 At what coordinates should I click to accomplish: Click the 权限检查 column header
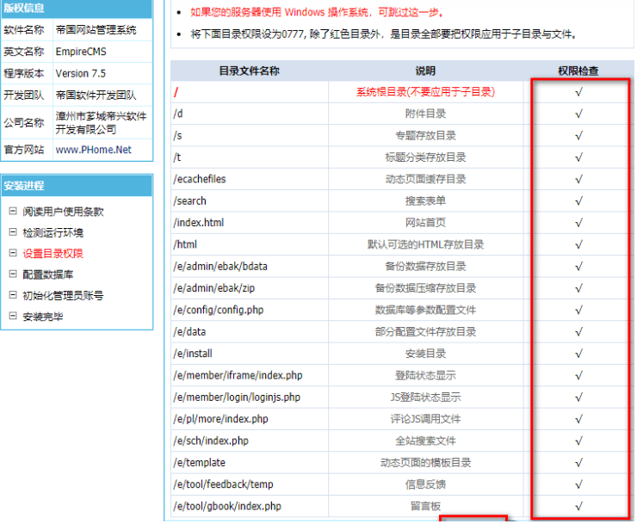tap(578, 71)
